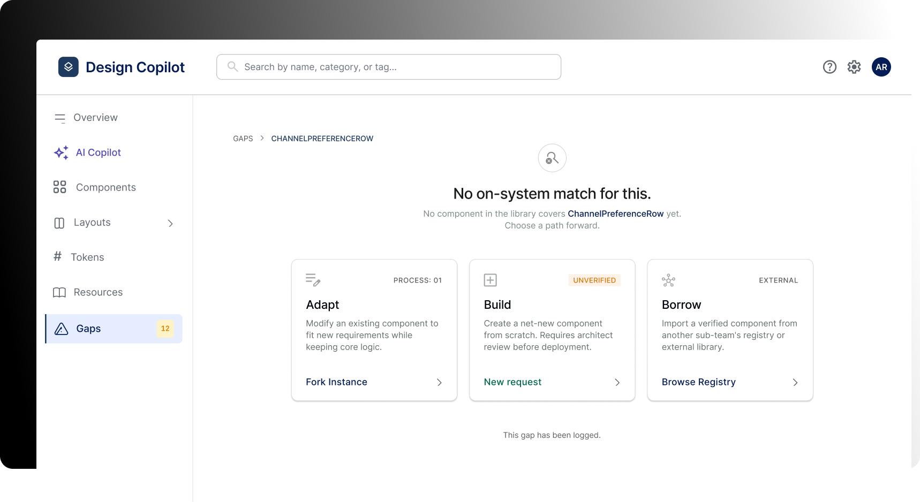Click the 'No on-system match for this.' heading
Image resolution: width=920 pixels, height=502 pixels.
(552, 194)
